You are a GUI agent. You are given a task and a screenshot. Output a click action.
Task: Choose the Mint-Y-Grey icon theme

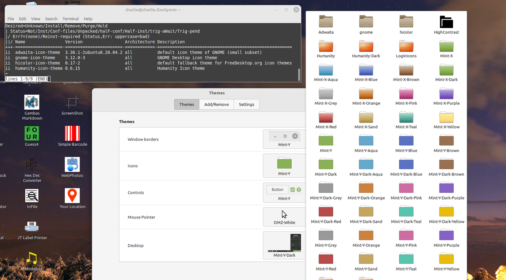pyautogui.click(x=326, y=239)
